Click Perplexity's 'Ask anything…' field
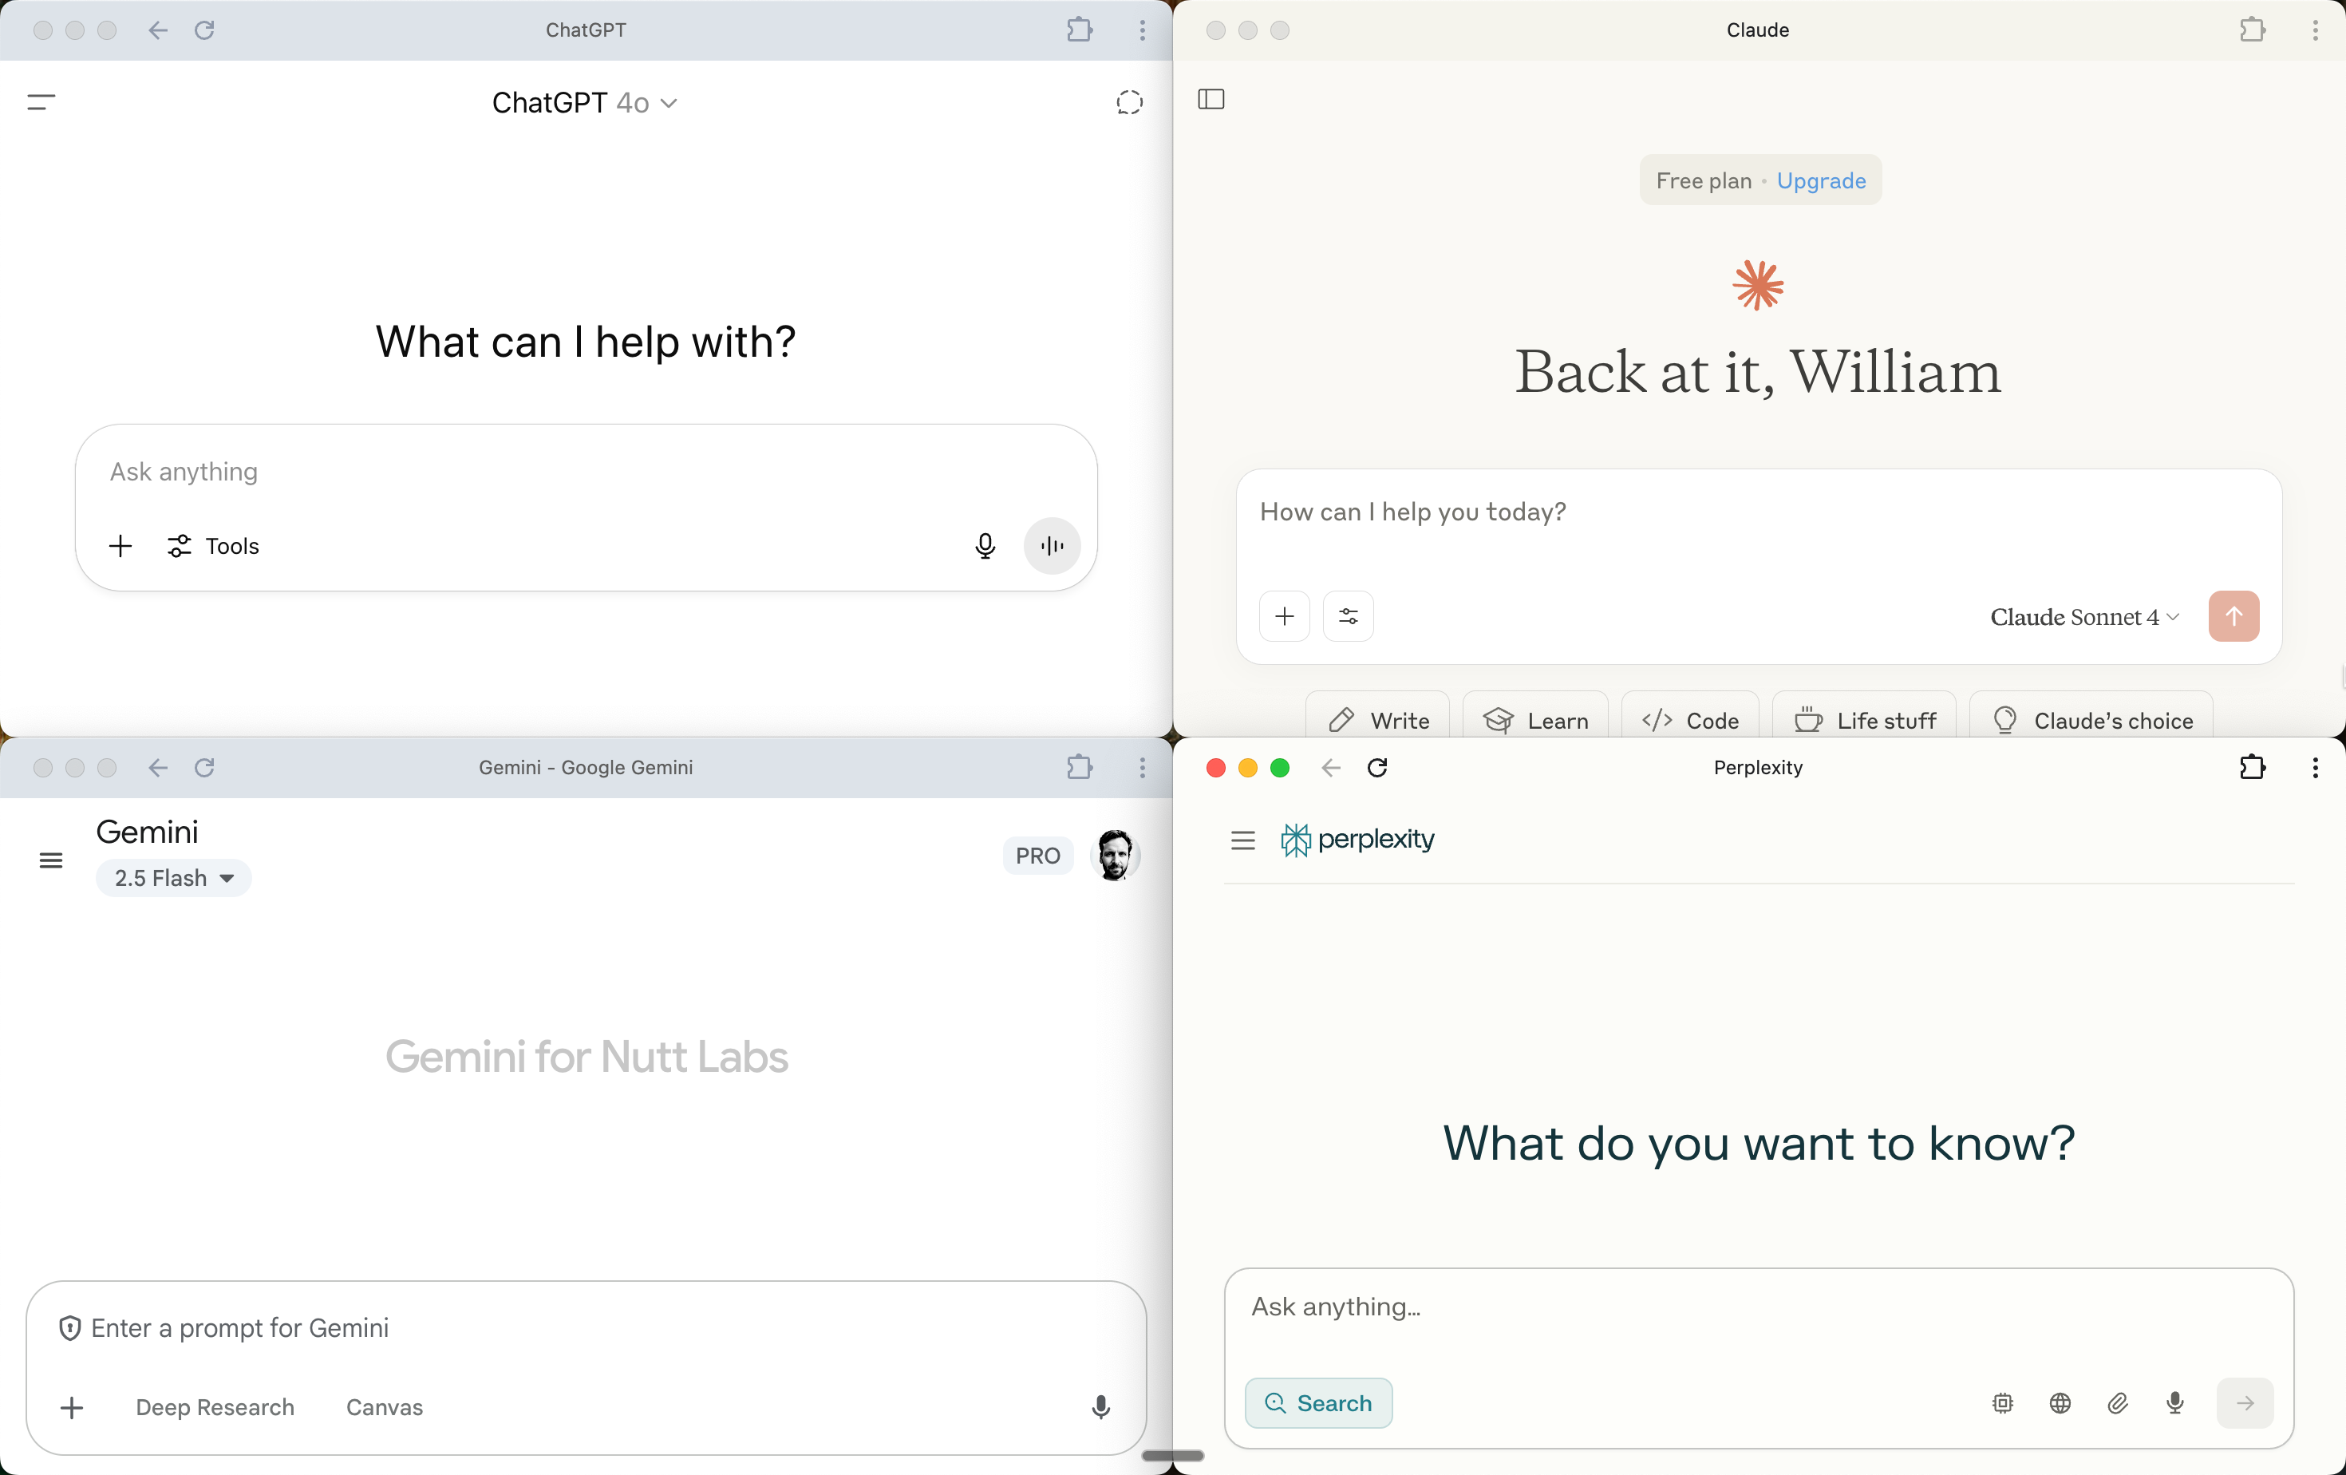 tap(1759, 1307)
